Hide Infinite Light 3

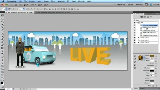pos(134,43)
